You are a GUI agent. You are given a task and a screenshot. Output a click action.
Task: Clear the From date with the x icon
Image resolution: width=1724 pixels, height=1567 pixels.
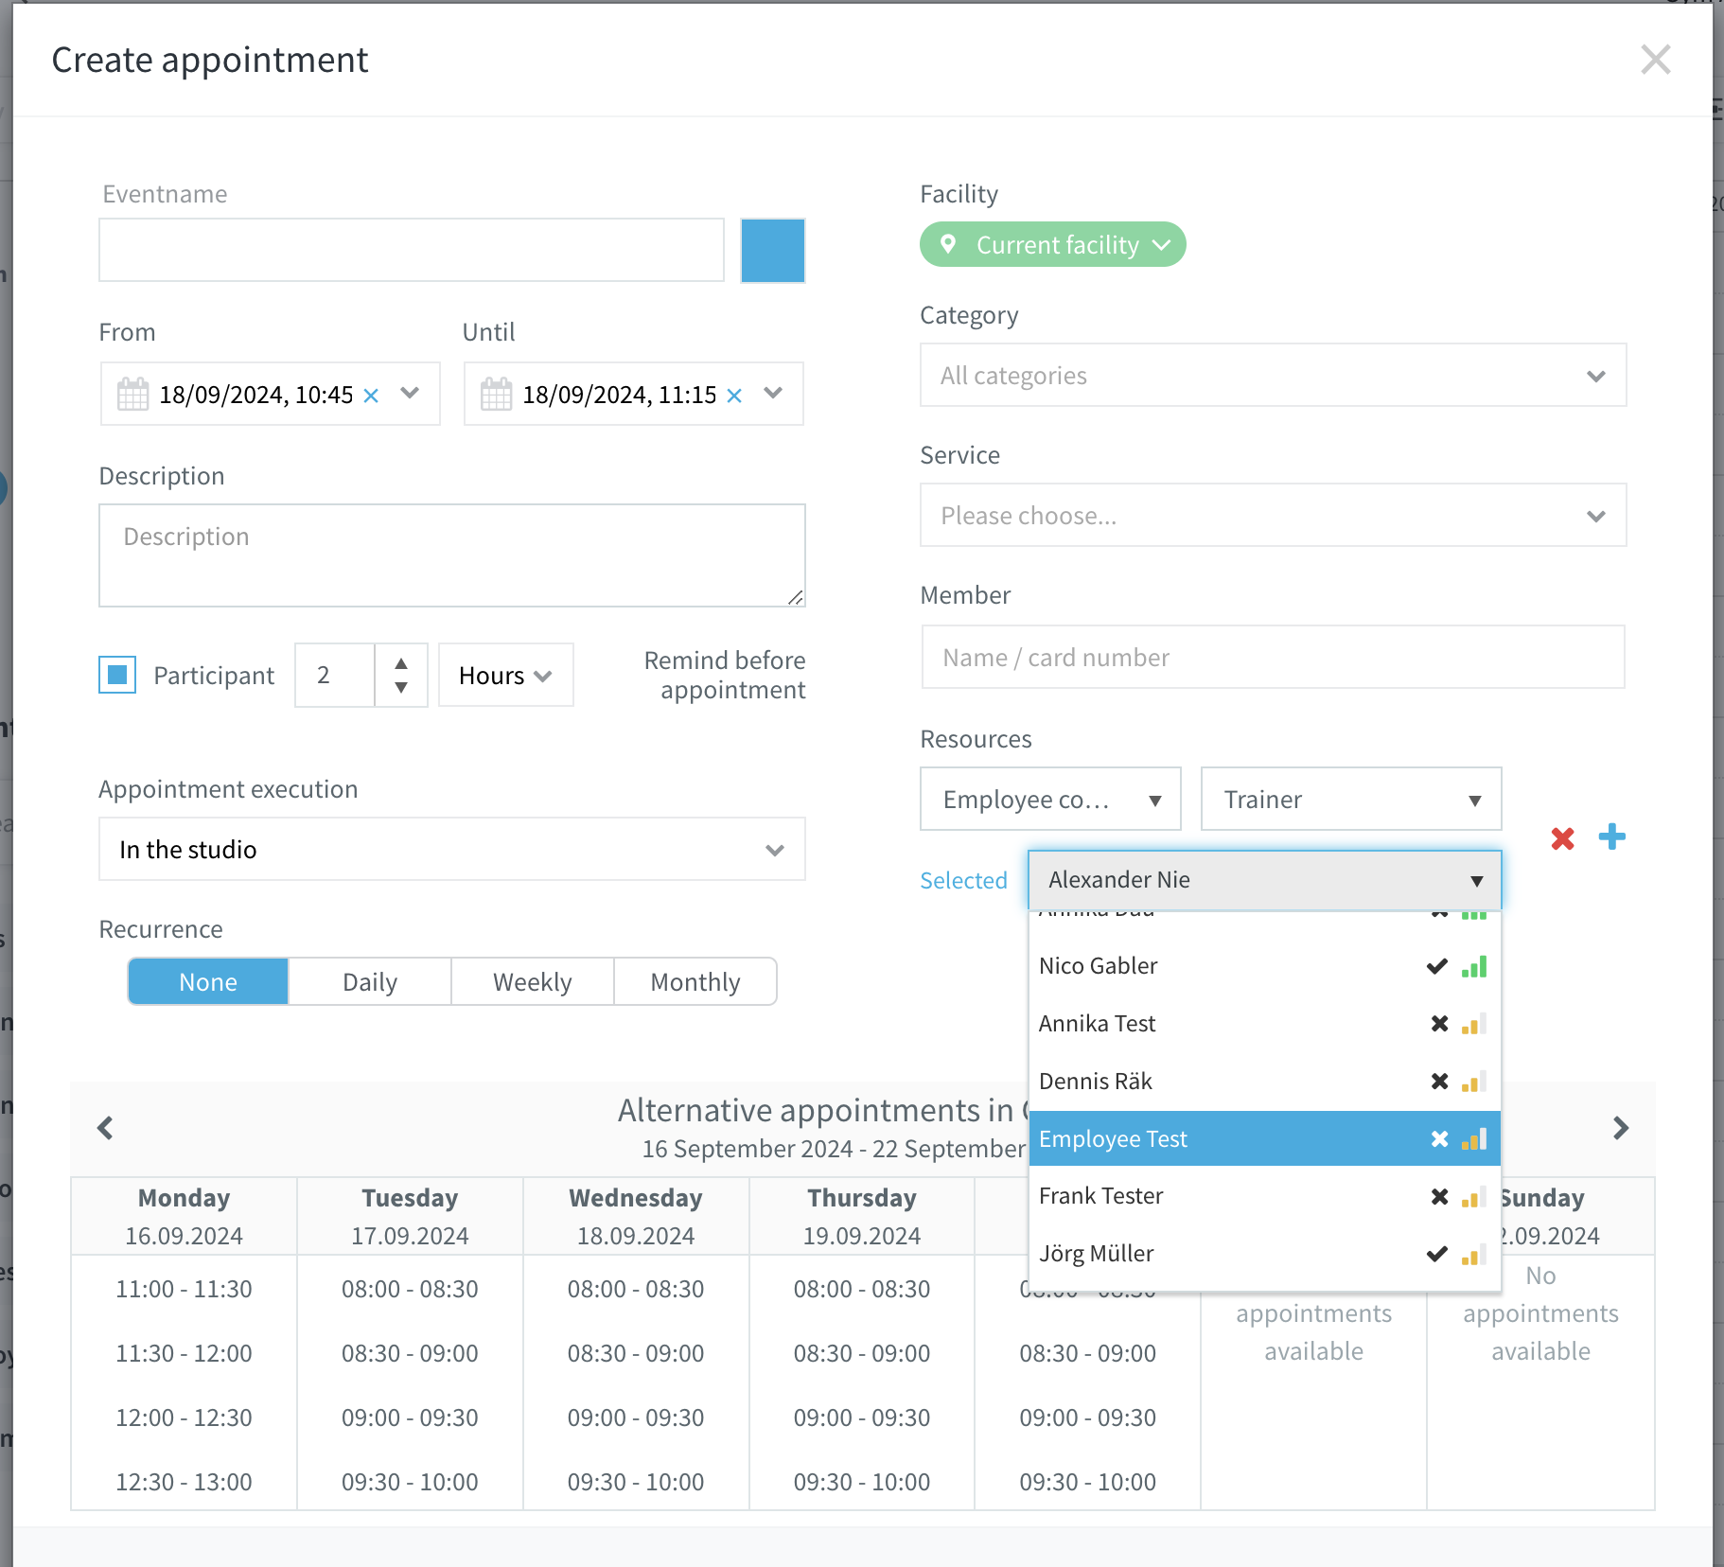coord(371,396)
